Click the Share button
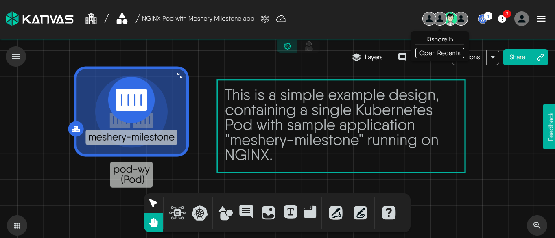 [517, 57]
